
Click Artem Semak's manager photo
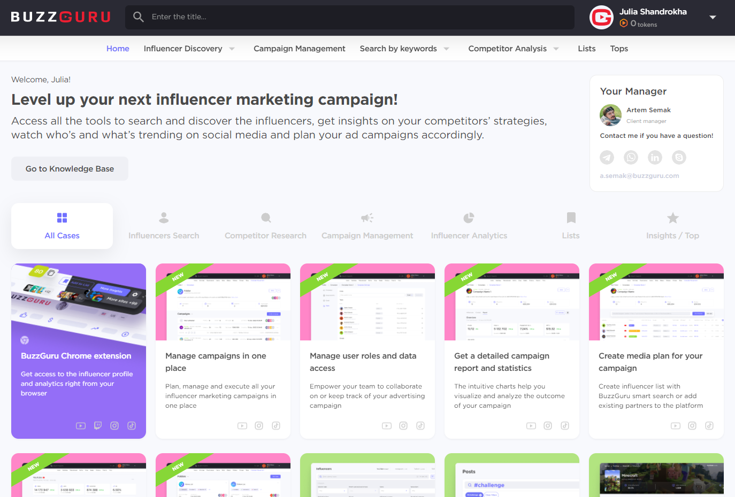tap(610, 115)
